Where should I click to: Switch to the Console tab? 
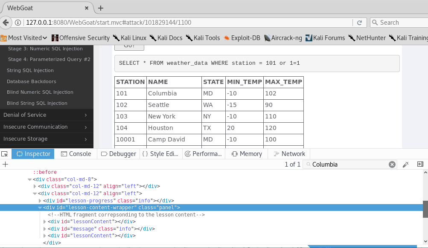[76, 154]
